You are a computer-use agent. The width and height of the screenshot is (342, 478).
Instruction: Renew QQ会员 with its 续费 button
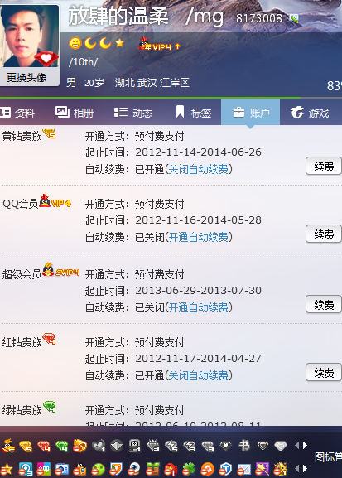324,234
